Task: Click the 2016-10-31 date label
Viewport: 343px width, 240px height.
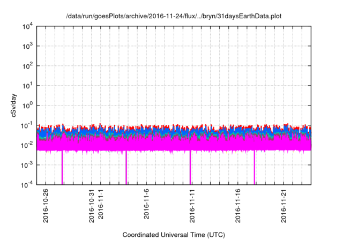Action: (x=92, y=206)
